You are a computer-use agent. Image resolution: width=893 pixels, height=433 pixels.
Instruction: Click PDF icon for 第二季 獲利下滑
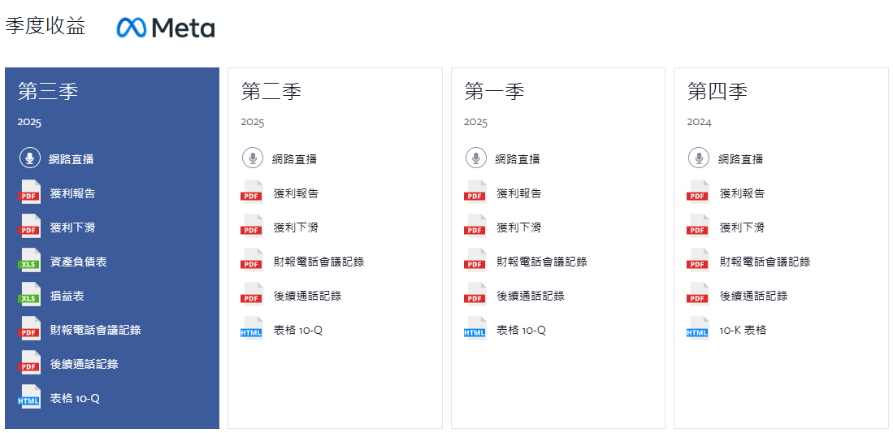click(x=252, y=226)
